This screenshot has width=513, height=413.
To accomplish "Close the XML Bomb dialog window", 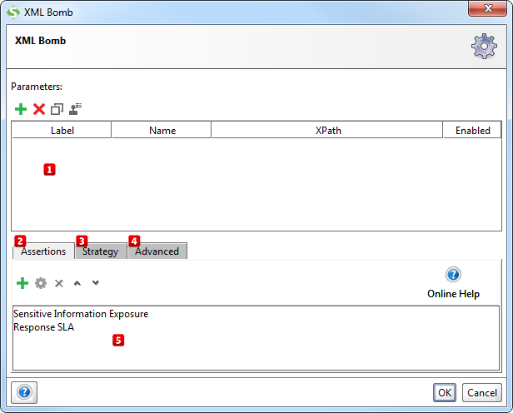I will [x=487, y=8].
